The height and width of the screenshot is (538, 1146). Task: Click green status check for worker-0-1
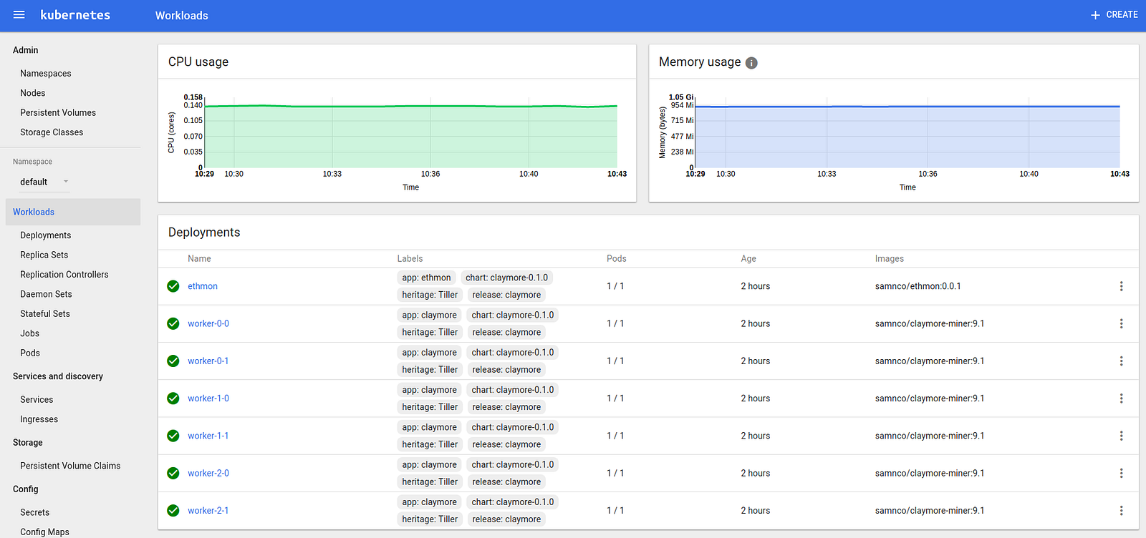(173, 361)
